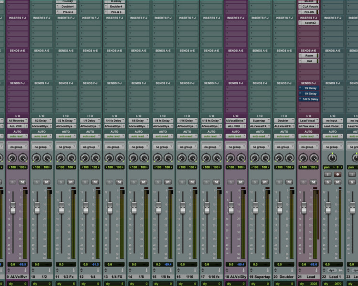Viewport: 358px width, 286px height.
Task: Click right pan knob of 13 1/4 FX
Action: pos(120,158)
